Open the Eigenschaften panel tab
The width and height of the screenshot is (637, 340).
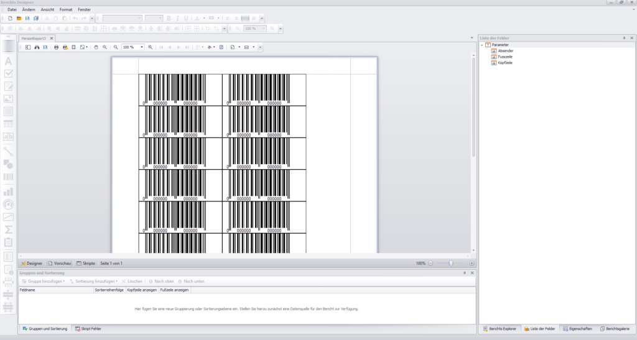click(577, 329)
